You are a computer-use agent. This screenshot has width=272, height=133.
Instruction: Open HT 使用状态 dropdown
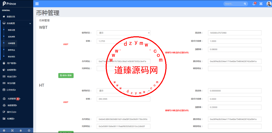pos(124,91)
